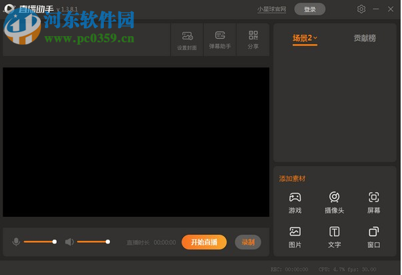Close the 直播助手 window
The width and height of the screenshot is (402, 275).
click(x=391, y=9)
